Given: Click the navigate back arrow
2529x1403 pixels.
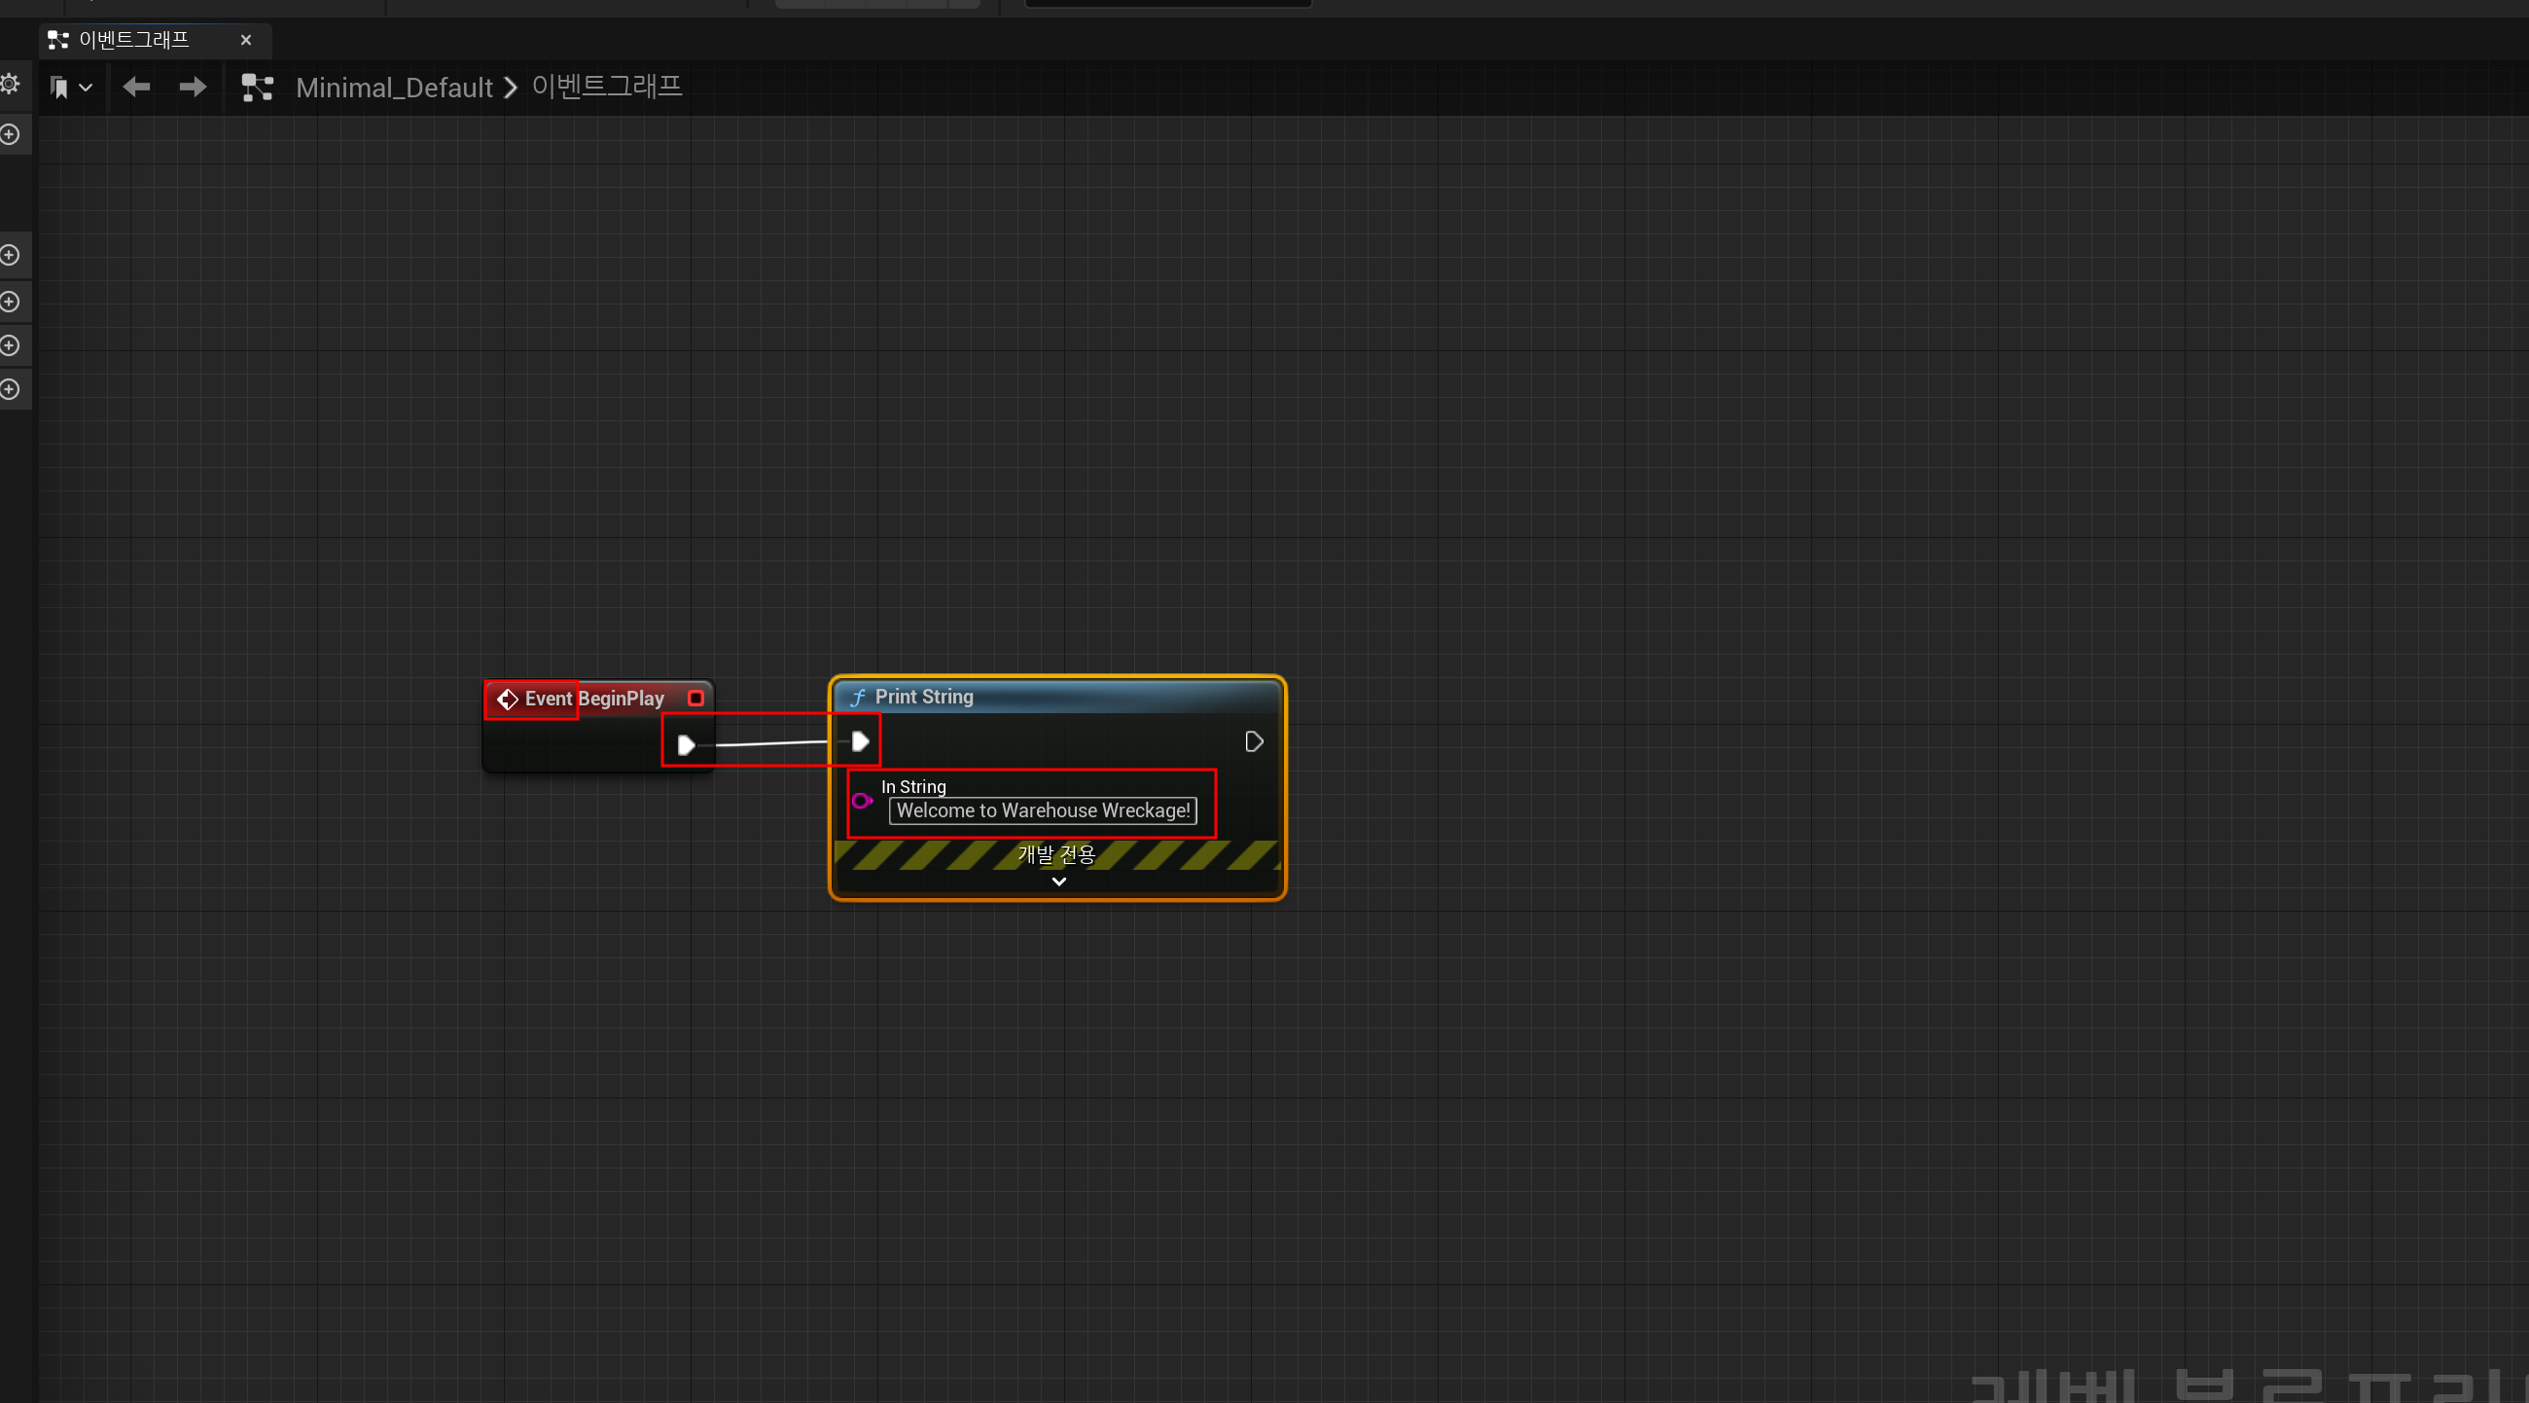Looking at the screenshot, I should click(136, 88).
